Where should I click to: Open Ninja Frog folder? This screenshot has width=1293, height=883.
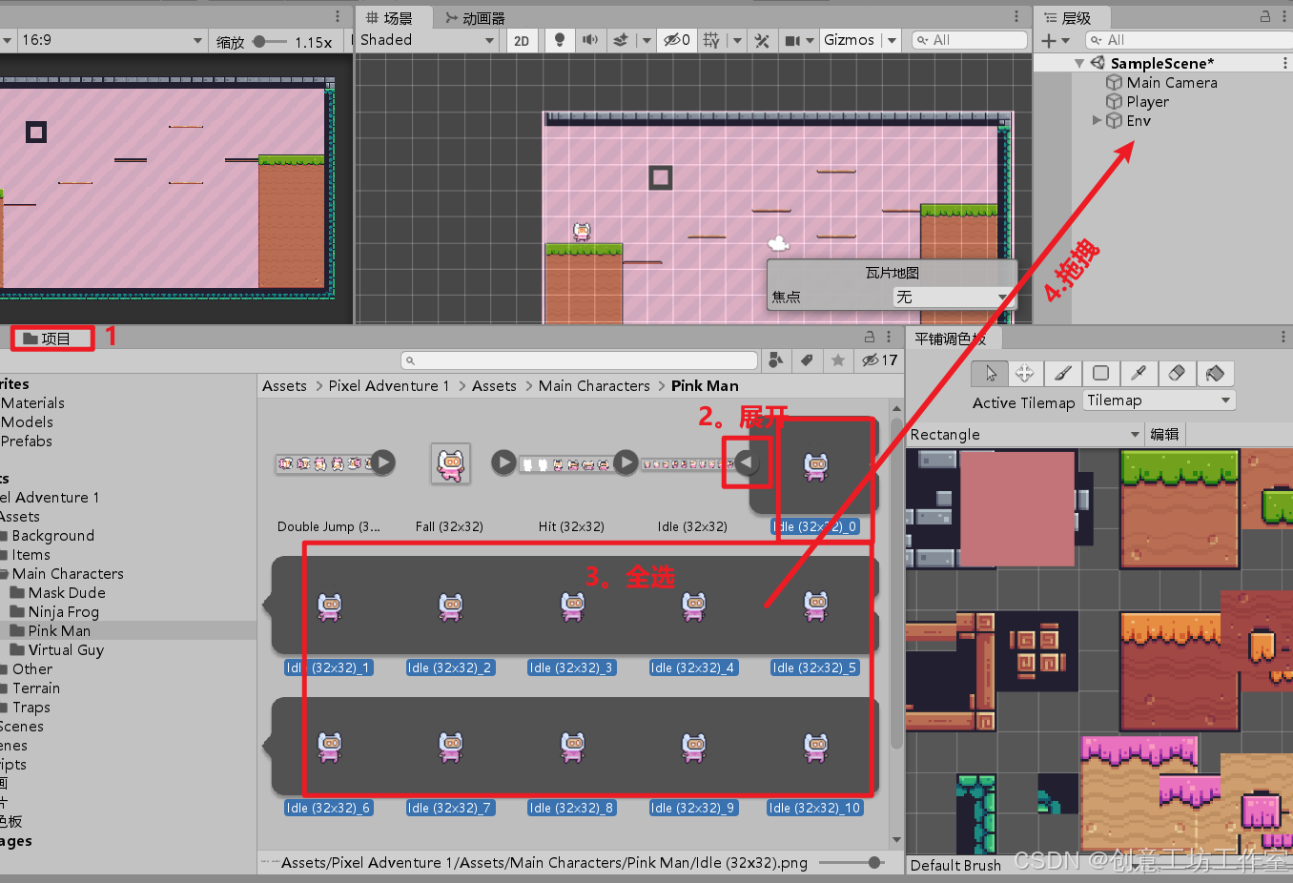(x=63, y=612)
